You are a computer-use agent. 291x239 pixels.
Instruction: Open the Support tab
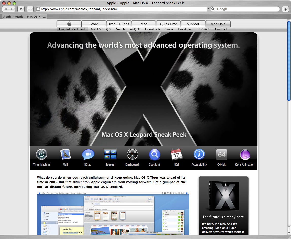click(x=193, y=24)
